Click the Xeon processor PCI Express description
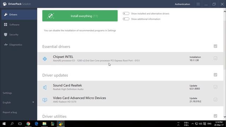This screenshot has width=226, height=127. click(x=96, y=61)
